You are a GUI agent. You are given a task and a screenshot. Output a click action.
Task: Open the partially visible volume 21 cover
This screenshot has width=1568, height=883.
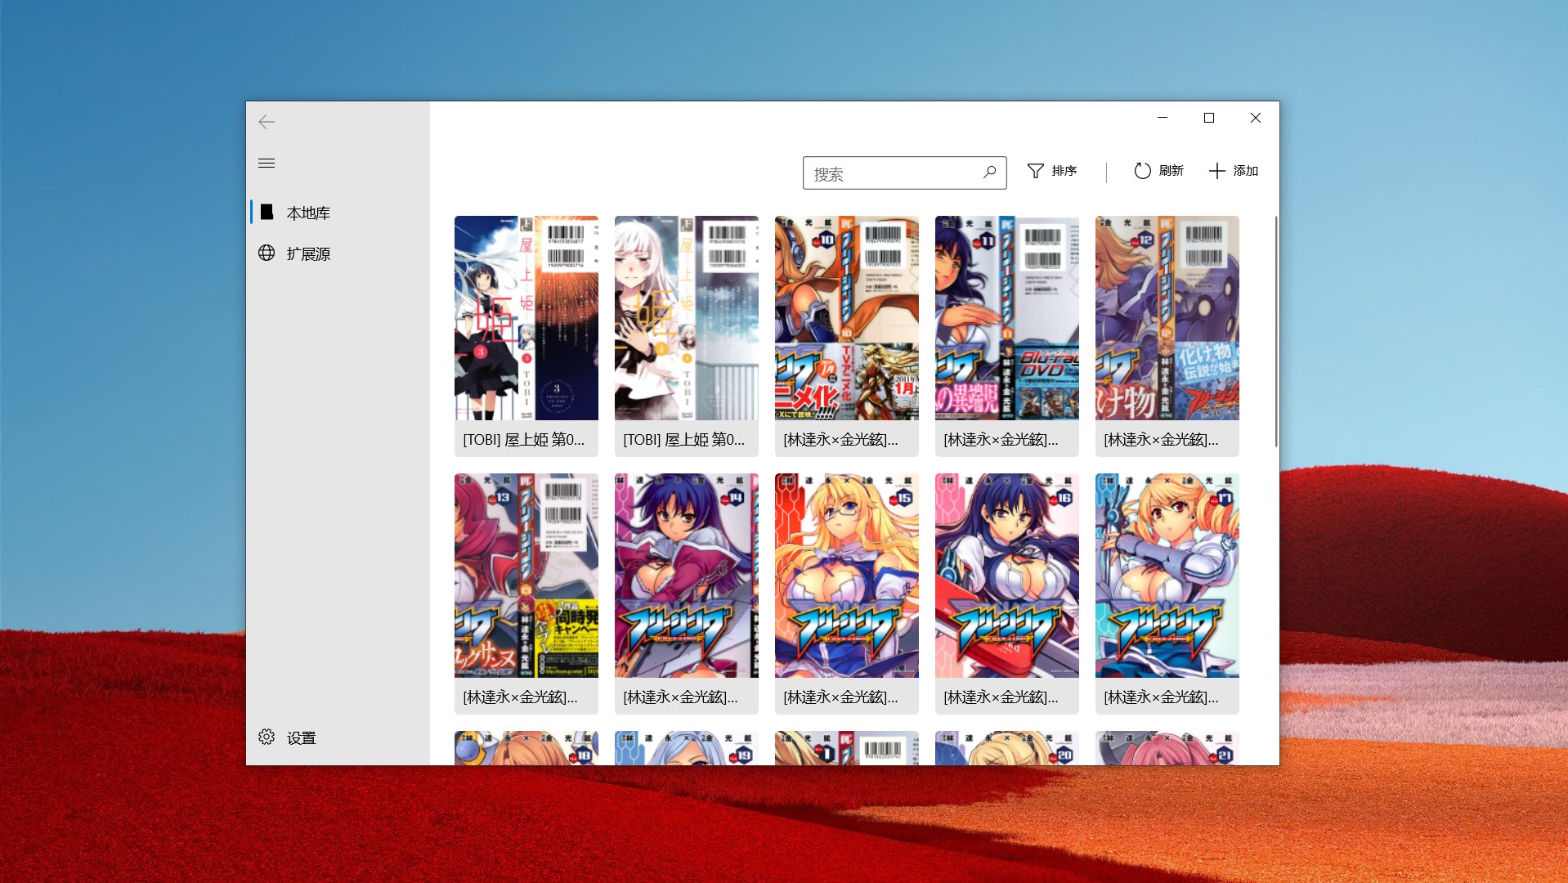point(1167,748)
